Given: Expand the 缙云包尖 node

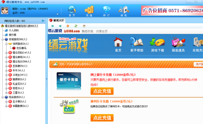Looking at the screenshot, I should (x=6, y=62).
